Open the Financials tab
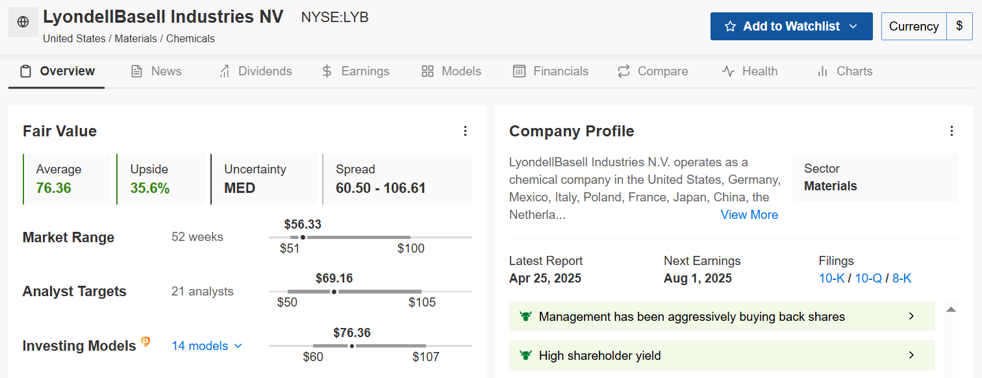This screenshot has height=378, width=982. [551, 71]
